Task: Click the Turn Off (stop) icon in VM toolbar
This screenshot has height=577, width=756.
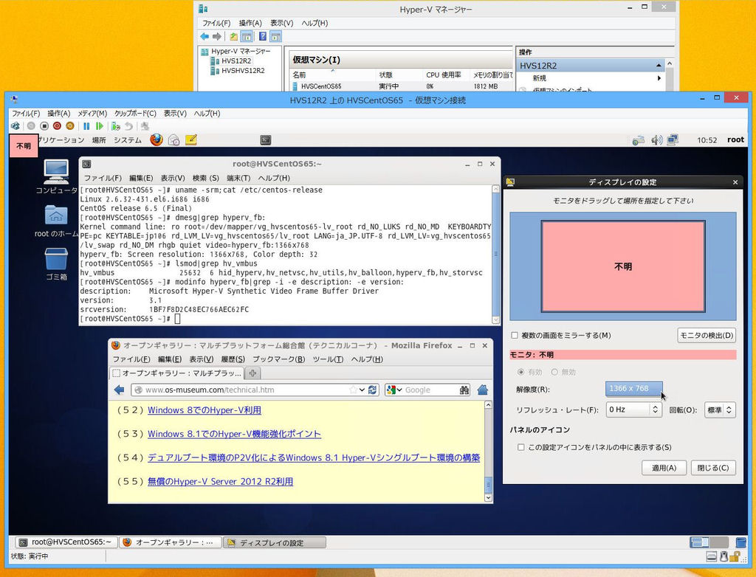Action: click(x=44, y=126)
